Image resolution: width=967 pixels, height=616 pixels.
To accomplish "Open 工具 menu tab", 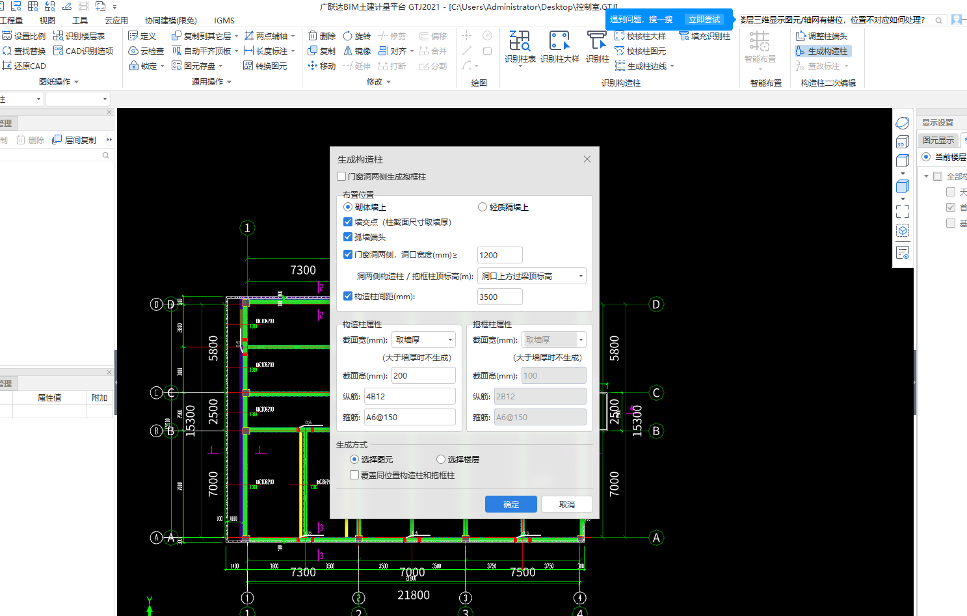I will pos(80,20).
